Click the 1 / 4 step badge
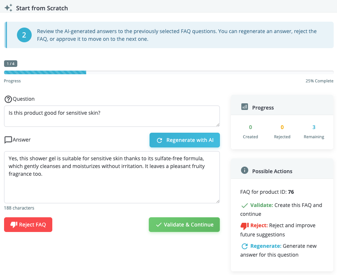This screenshot has height=275, width=337. click(11, 64)
